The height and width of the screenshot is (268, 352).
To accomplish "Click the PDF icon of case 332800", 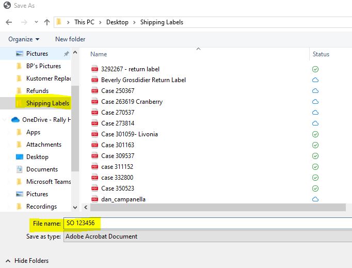I will tap(95, 178).
